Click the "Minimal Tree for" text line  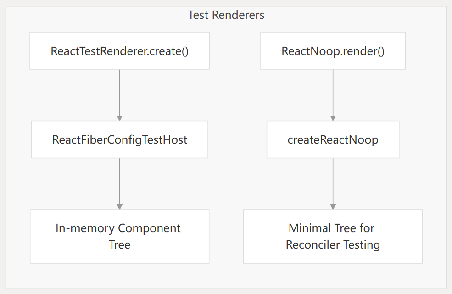[331, 228]
